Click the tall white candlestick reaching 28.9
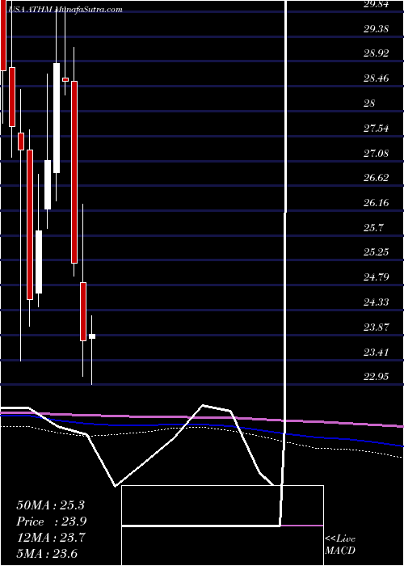404x566 pixels. point(57,118)
